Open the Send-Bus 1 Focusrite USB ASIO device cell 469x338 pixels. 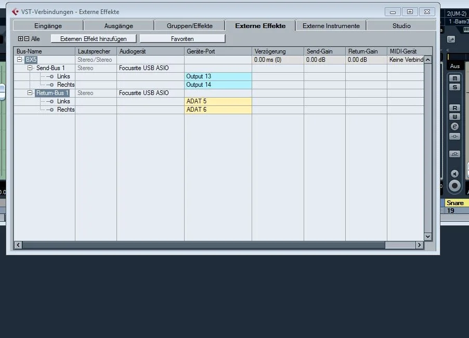(150, 68)
